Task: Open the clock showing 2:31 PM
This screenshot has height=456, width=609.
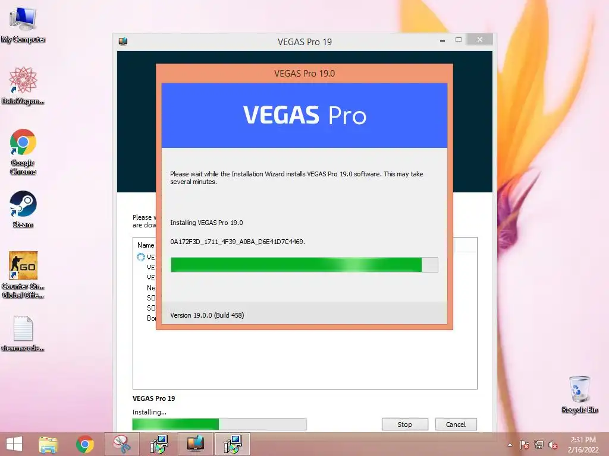Action: coord(583,444)
